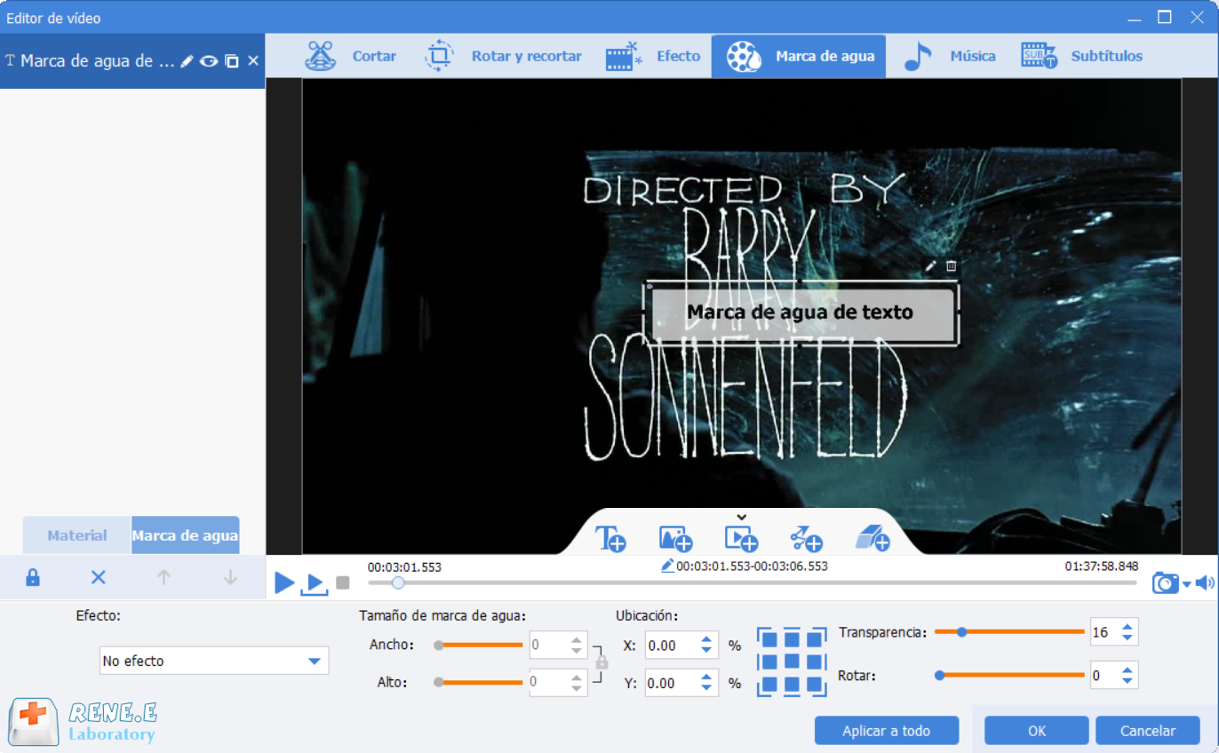Screen dimensions: 1219x753
Task: Play the video preview
Action: point(284,583)
